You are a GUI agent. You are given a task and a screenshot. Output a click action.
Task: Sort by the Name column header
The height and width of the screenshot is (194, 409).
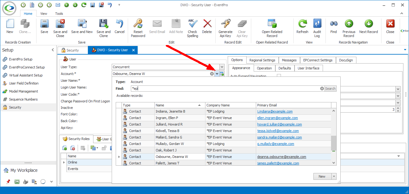click(x=180, y=105)
